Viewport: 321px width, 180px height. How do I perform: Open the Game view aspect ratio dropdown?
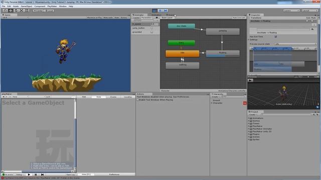pos(15,18)
